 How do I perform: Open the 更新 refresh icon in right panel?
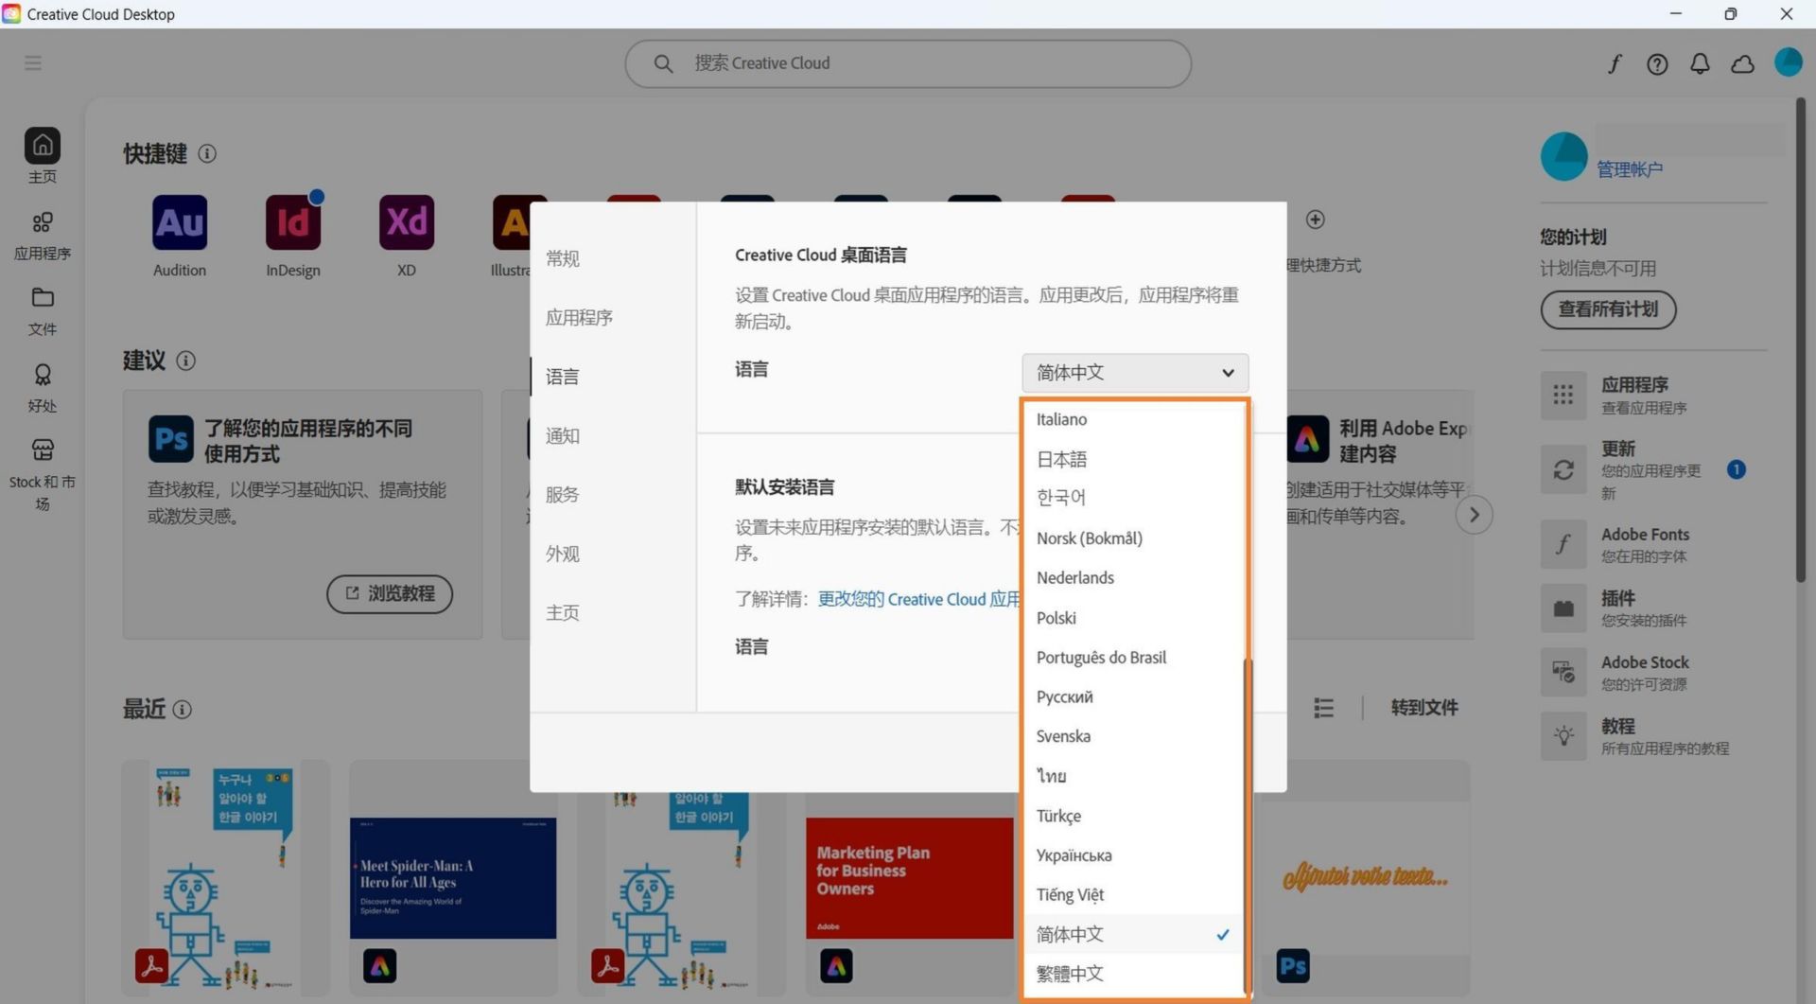(x=1563, y=469)
